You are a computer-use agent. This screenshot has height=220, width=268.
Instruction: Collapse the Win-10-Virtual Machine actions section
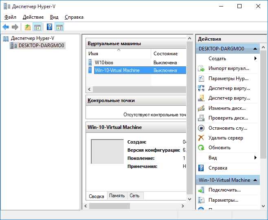pos(255,180)
